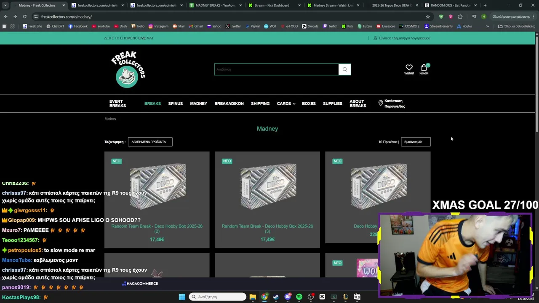Viewport: 539px width, 303px height.
Task: Open the SHIPPING menu item
Action: coord(260,104)
